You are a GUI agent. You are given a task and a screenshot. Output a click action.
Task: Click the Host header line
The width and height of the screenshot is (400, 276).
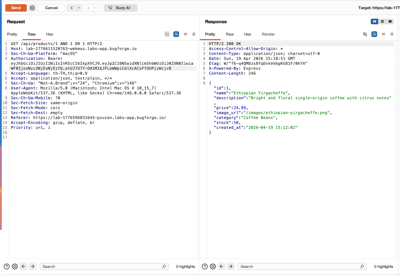pyautogui.click(x=74, y=49)
